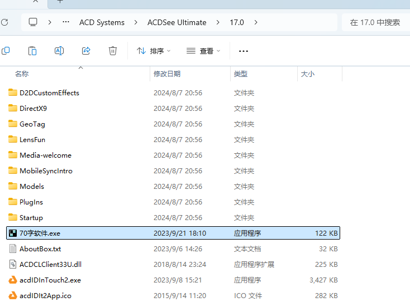Go to ACD Systems breadcrumb folder

102,22
